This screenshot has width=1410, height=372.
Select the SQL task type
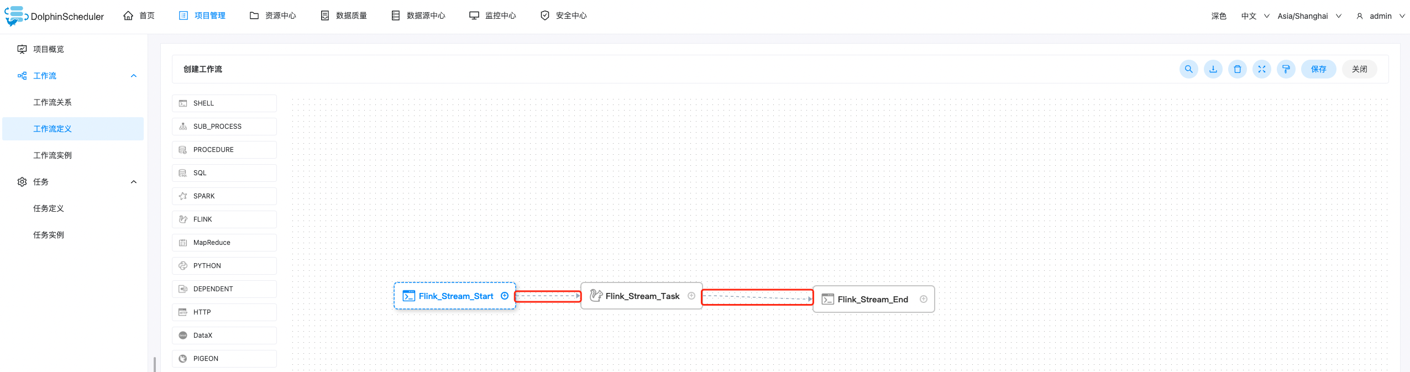point(224,173)
